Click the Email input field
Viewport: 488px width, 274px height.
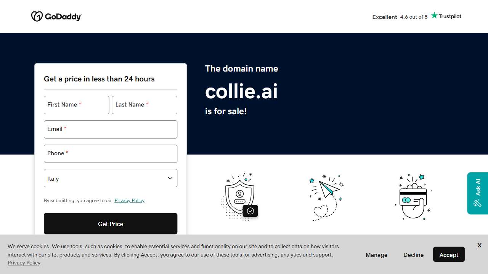point(111,129)
